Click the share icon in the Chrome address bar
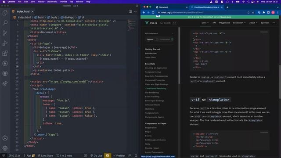The image size is (281, 158). [x=249, y=13]
